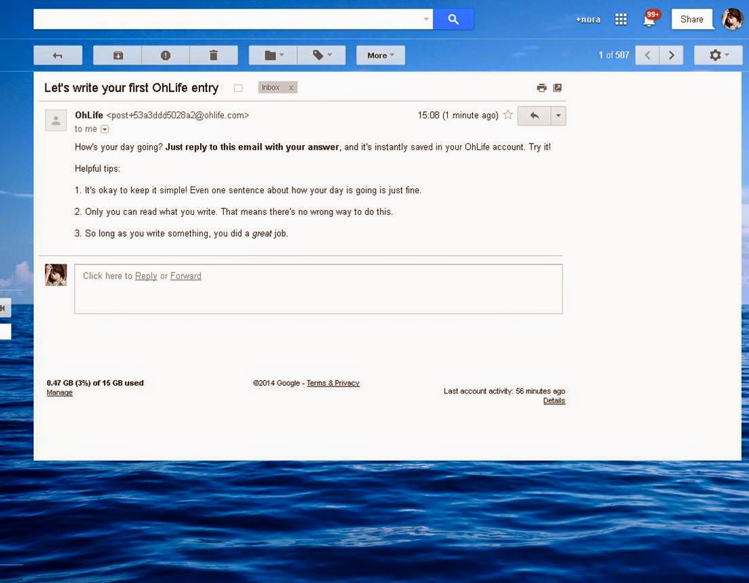
Task: Open account activity Details link
Action: (x=554, y=401)
